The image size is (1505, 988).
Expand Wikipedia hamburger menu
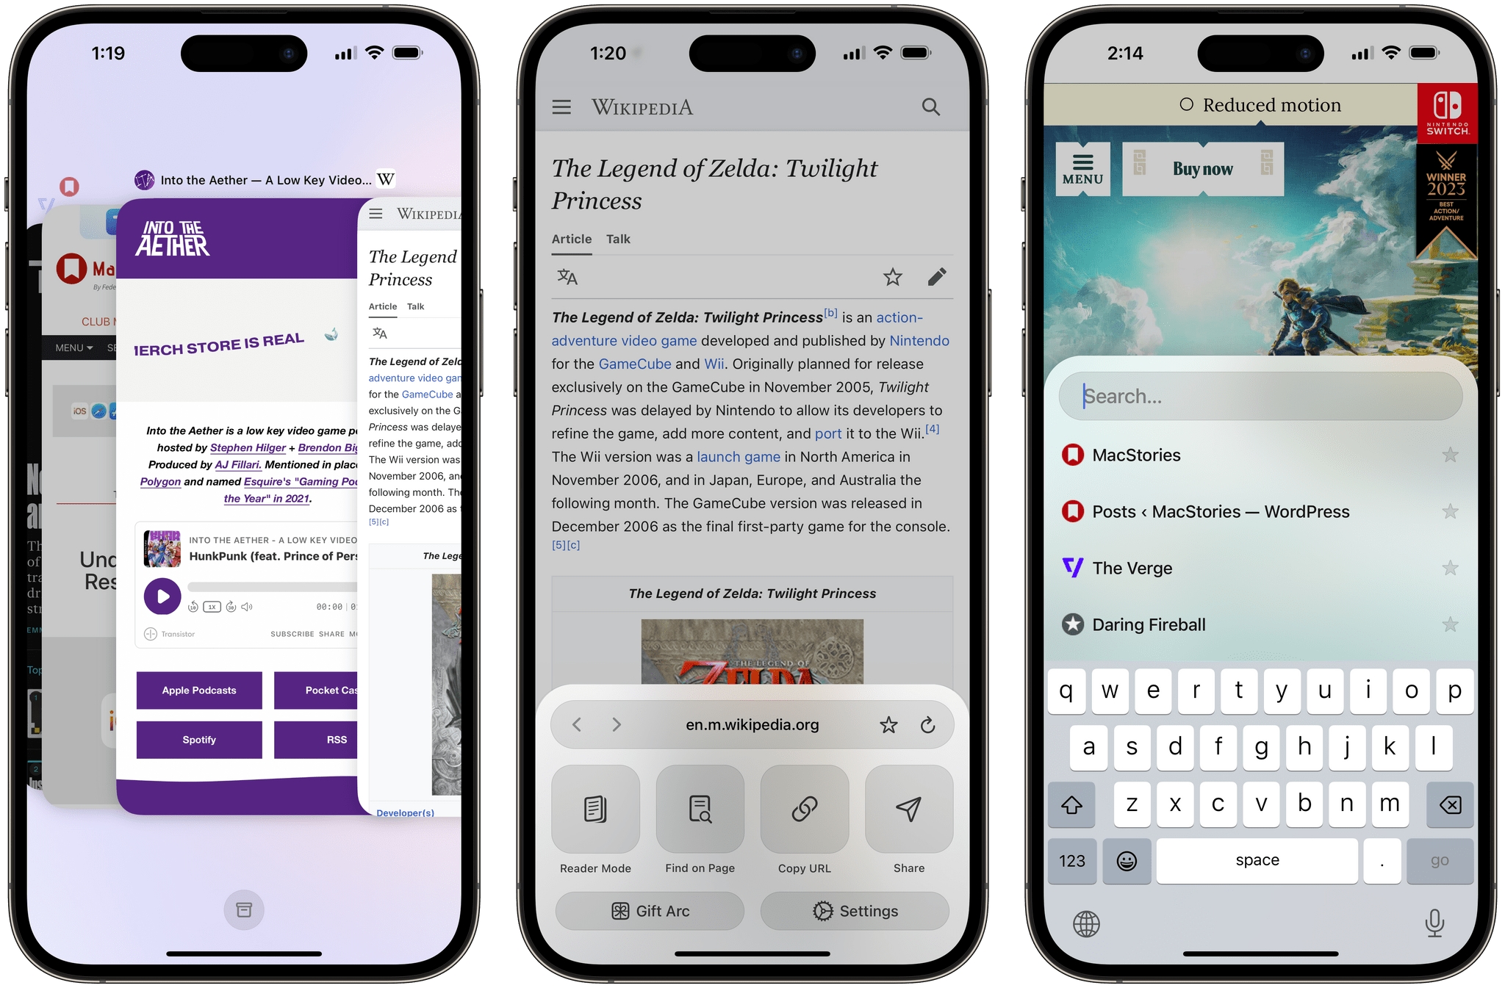click(x=562, y=106)
